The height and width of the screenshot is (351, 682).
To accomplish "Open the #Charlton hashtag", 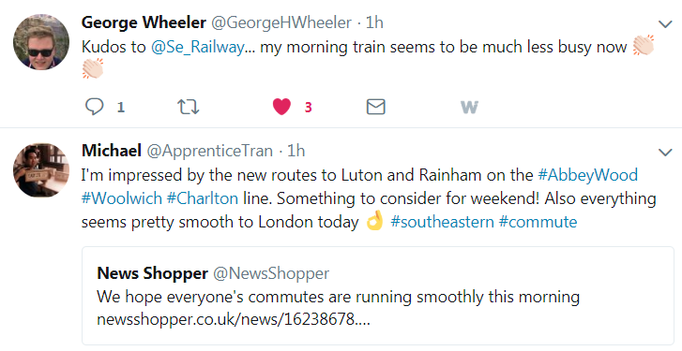I will [203, 198].
